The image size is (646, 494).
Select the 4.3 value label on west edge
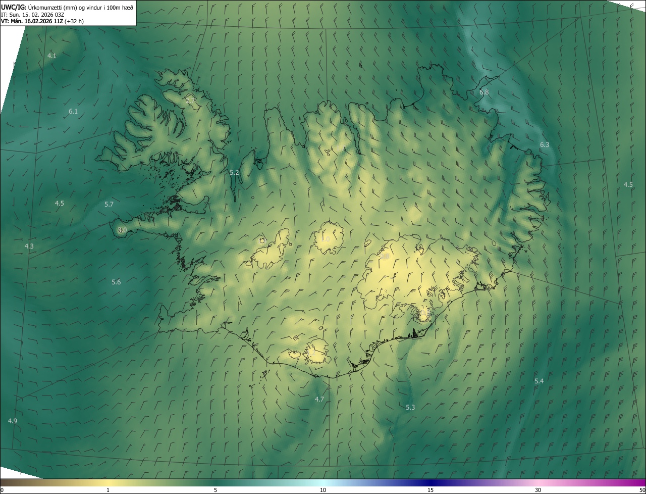(29, 246)
